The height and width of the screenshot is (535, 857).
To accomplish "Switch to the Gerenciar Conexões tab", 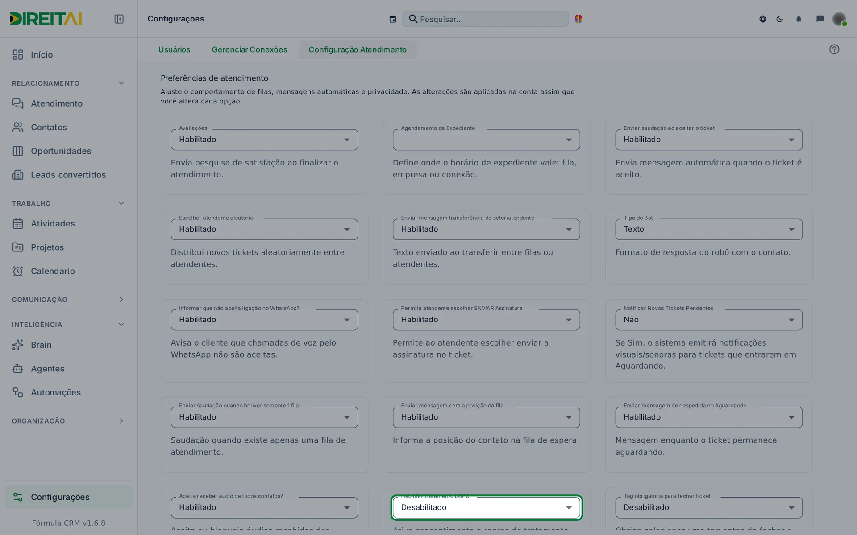I will tap(250, 49).
